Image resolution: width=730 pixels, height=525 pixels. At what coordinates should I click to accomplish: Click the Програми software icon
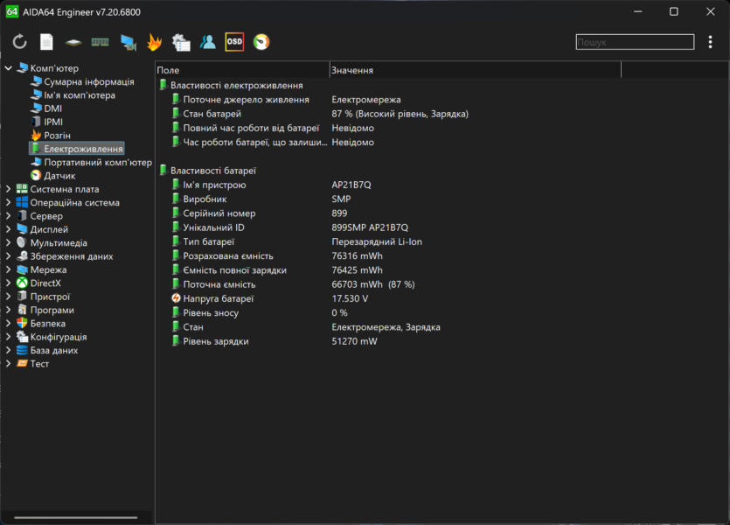point(21,310)
